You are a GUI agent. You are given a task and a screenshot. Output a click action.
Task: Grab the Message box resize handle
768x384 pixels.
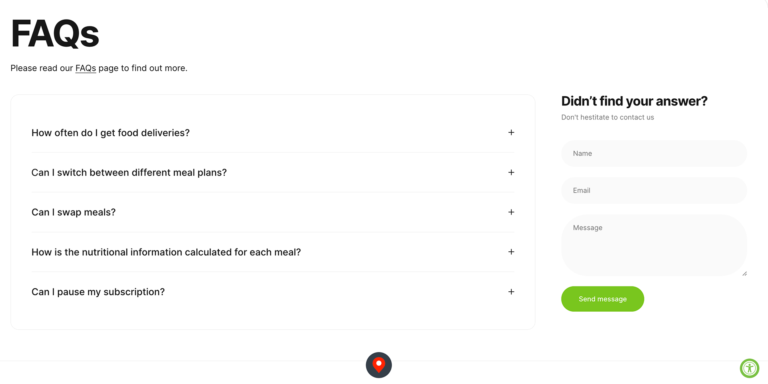[744, 274]
